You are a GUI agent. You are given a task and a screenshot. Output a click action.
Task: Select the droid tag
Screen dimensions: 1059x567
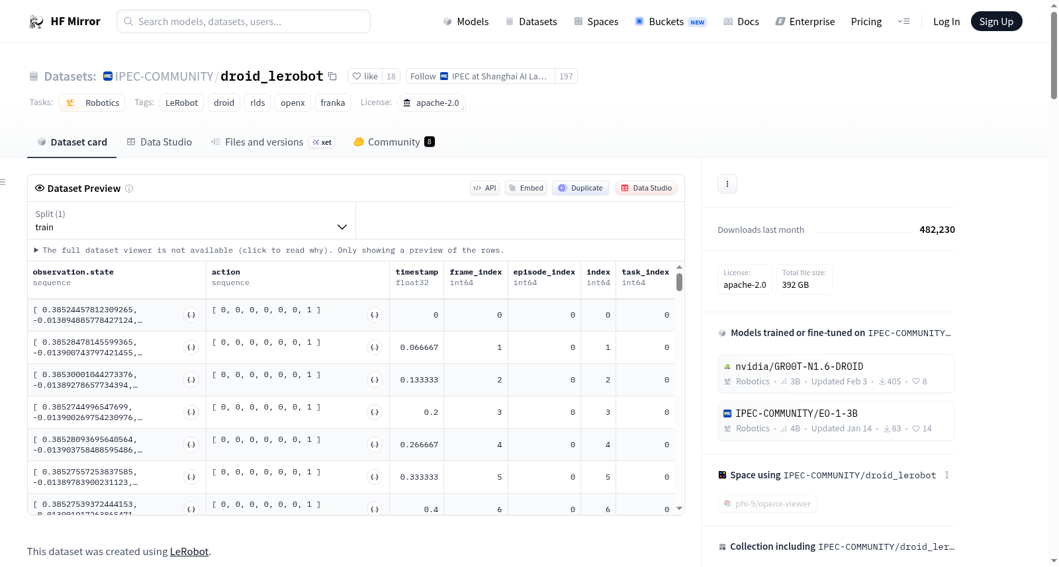click(224, 103)
